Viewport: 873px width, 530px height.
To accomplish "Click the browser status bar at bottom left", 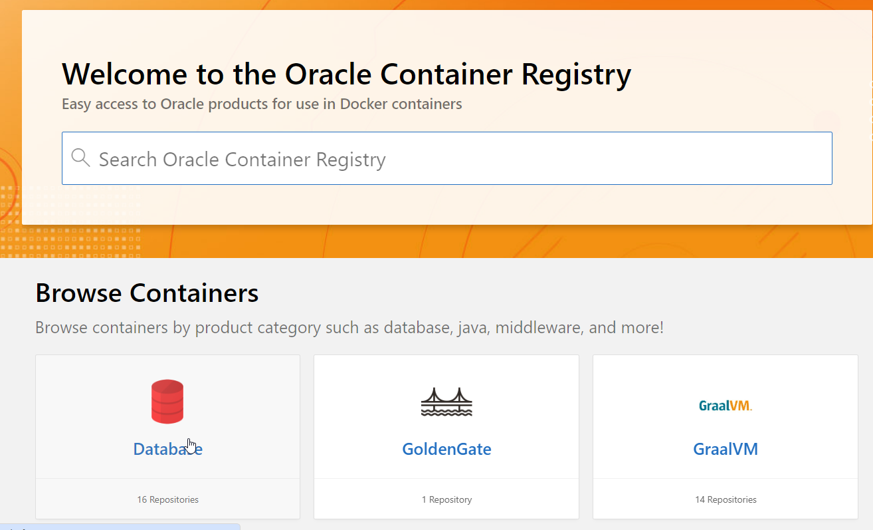I will (120, 527).
